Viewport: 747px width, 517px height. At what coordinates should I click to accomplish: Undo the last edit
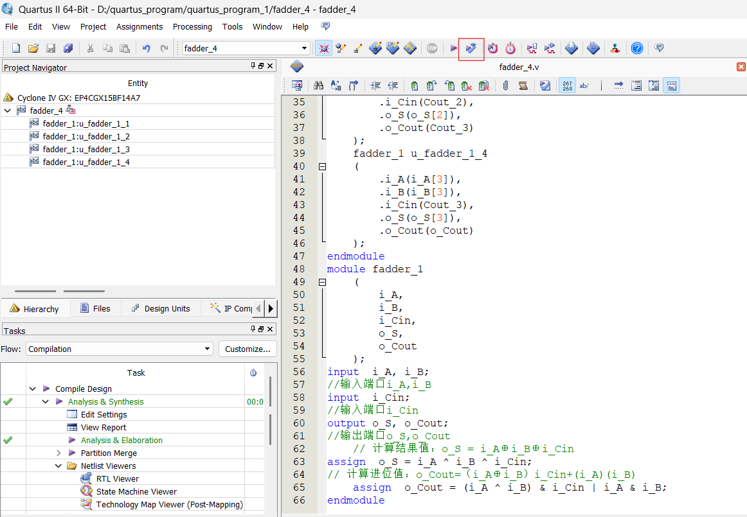click(147, 48)
